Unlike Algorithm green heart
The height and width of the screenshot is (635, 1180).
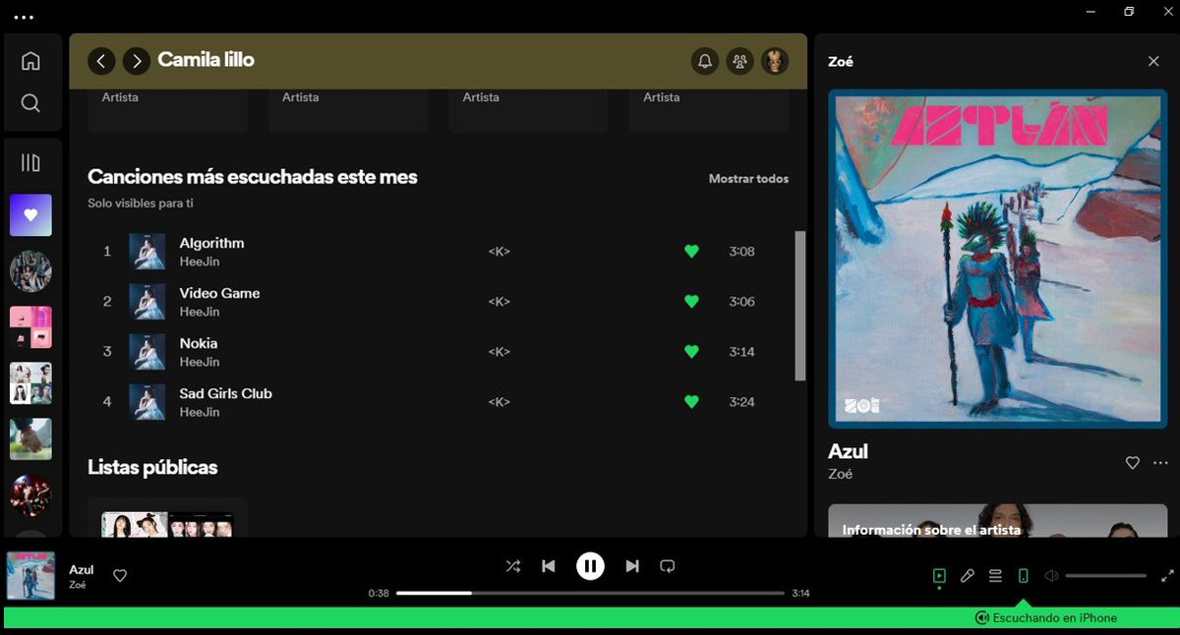pyautogui.click(x=691, y=252)
